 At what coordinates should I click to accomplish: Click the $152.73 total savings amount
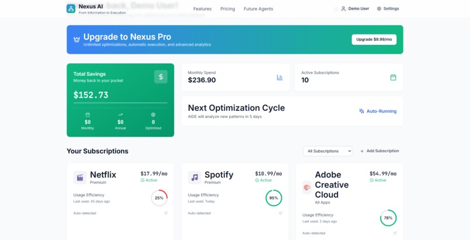91,95
